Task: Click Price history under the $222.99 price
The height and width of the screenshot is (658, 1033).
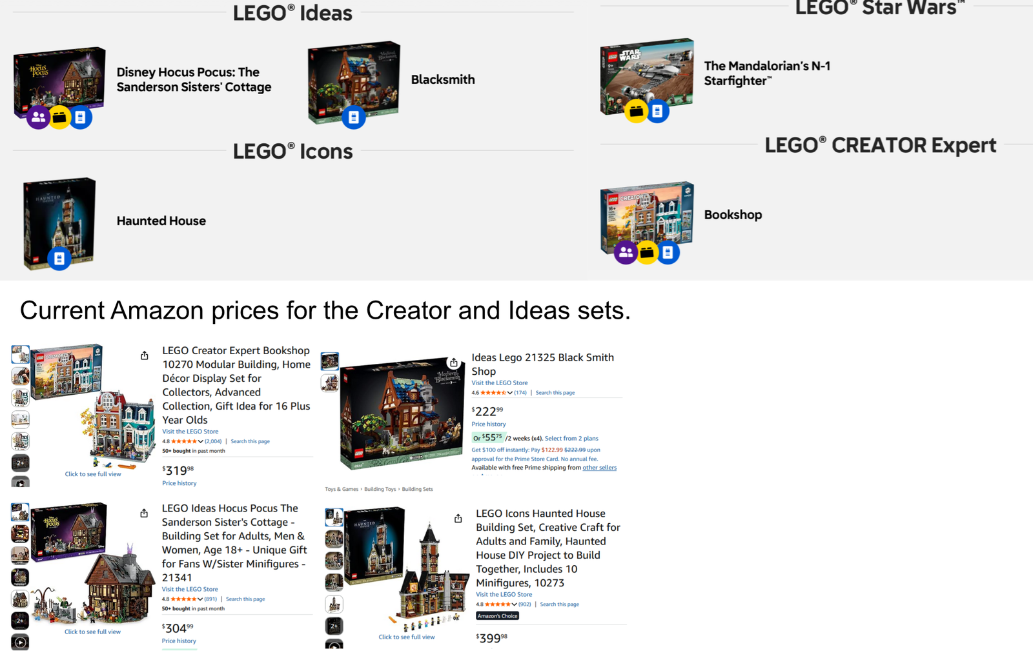Action: click(x=489, y=424)
